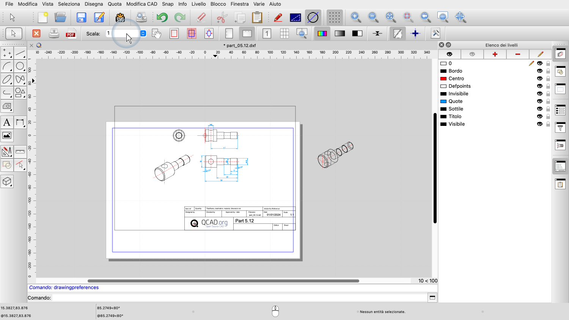Select the Circle drawing tool
This screenshot has height=320, width=569.
pyautogui.click(x=20, y=66)
